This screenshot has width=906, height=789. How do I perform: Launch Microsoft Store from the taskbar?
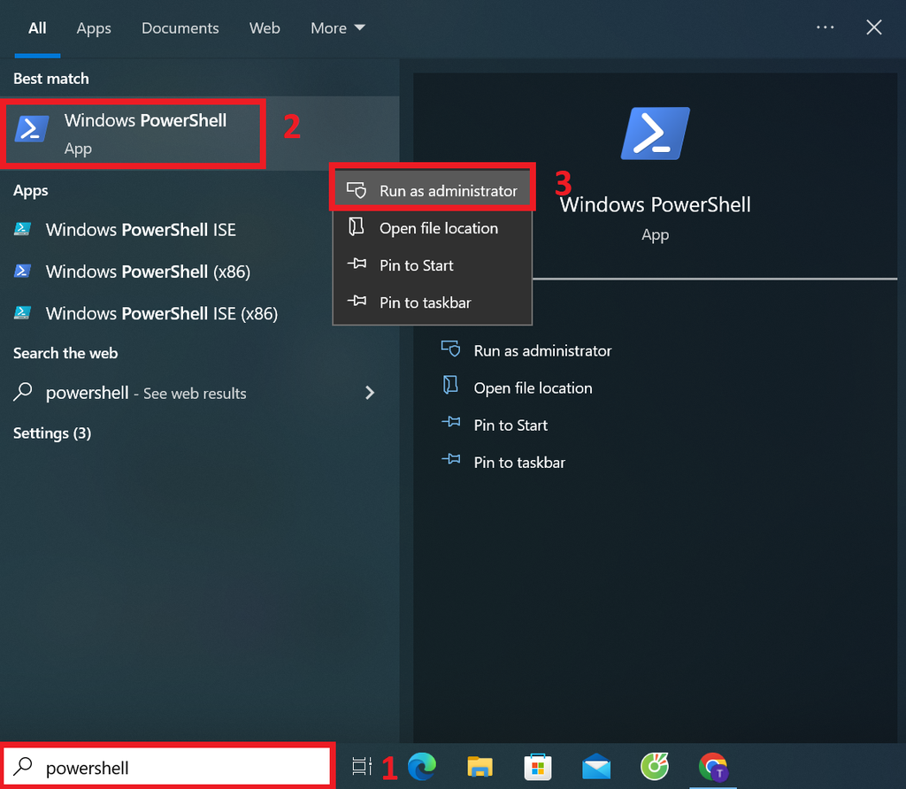click(538, 767)
